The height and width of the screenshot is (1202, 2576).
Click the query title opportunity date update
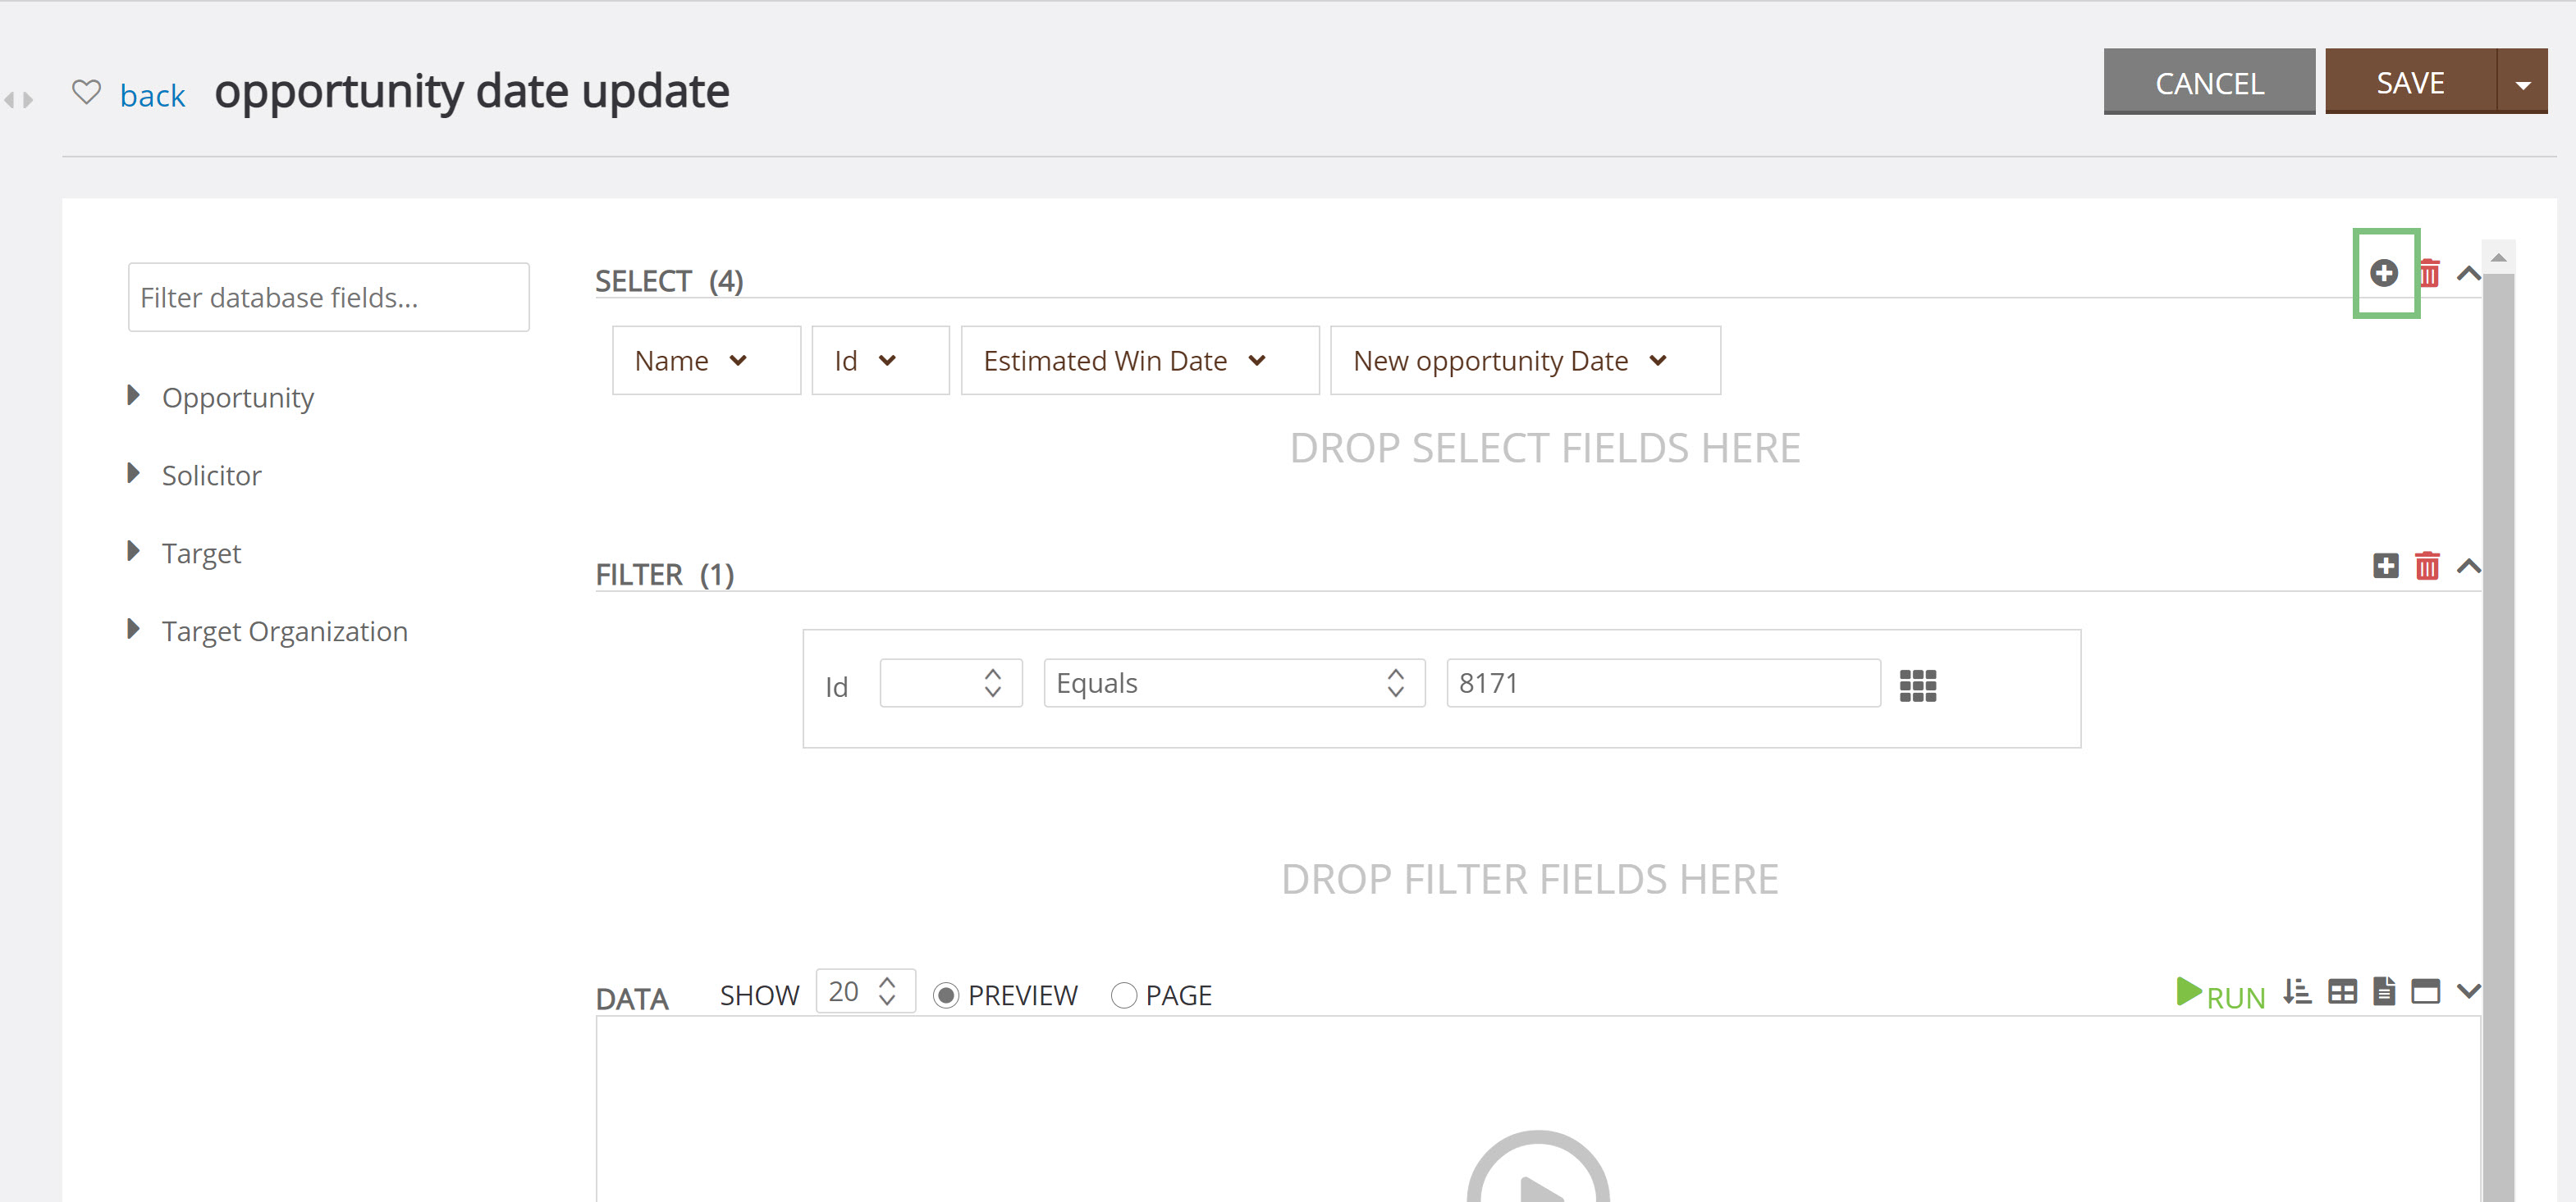tap(472, 92)
